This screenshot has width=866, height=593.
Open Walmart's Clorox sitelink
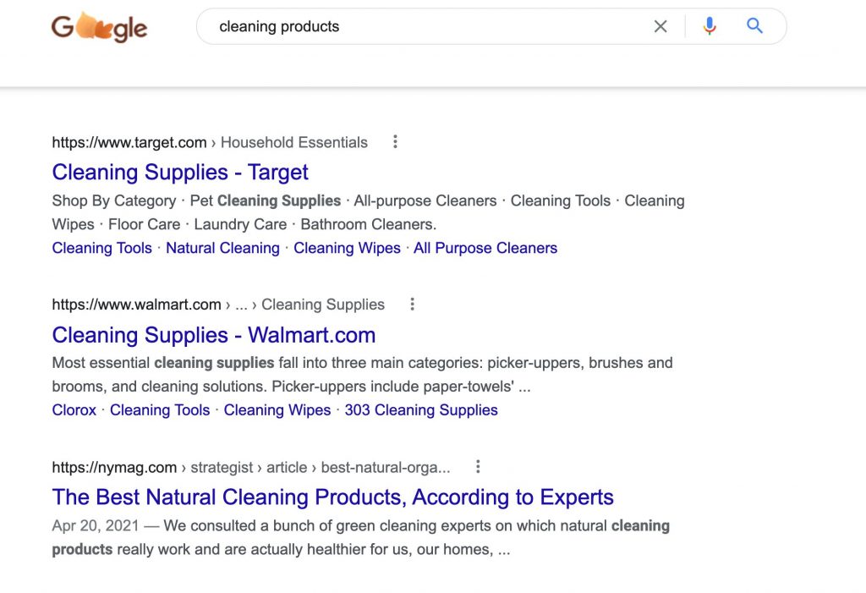74,410
